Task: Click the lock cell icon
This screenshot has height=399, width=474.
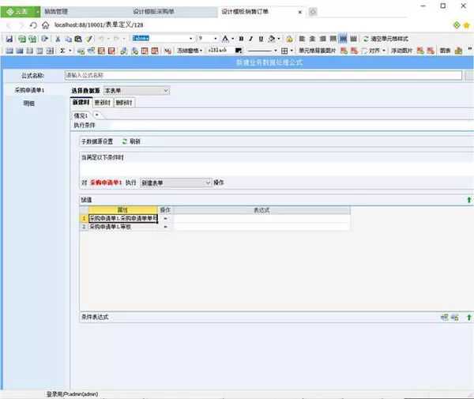Action: (289, 39)
